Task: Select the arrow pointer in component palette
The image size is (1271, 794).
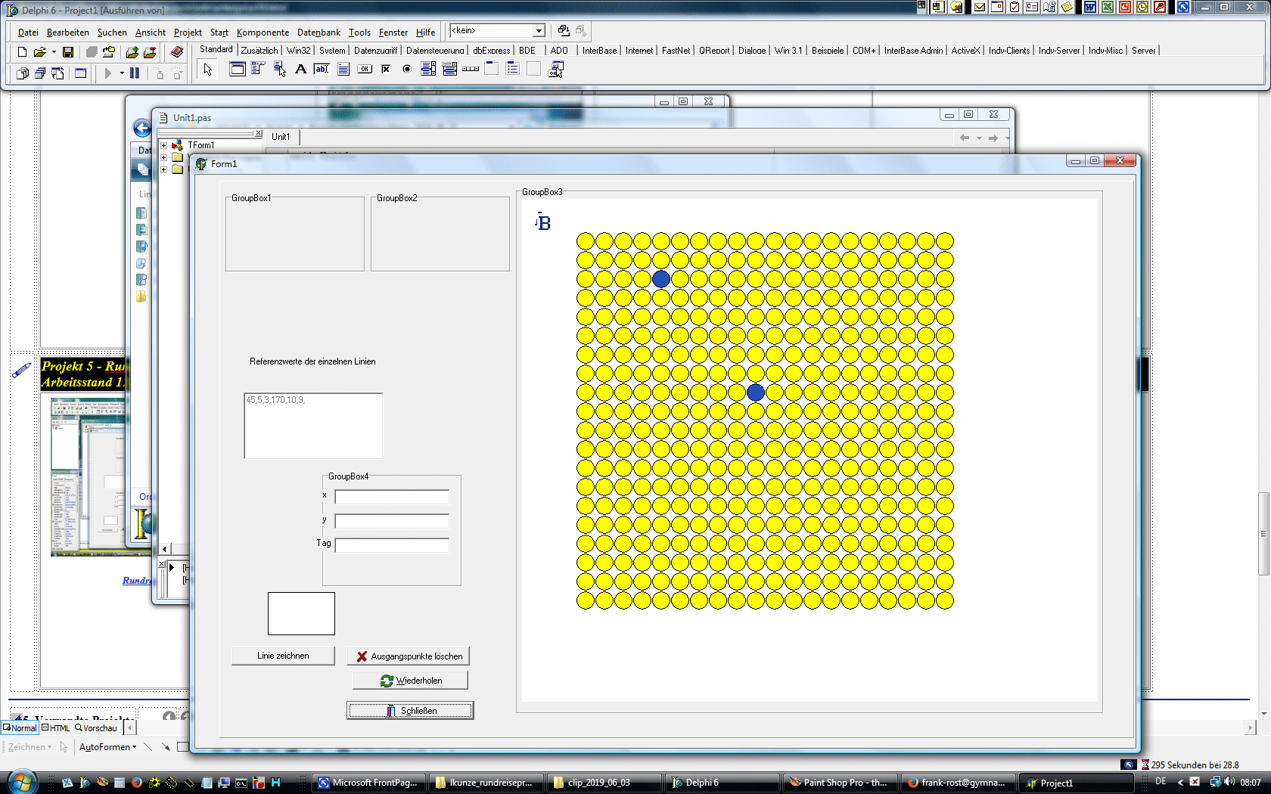Action: coord(207,70)
